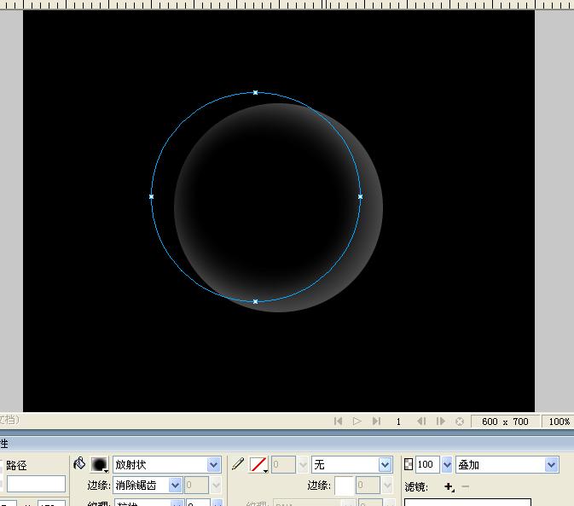Go to last frame button

376,421
